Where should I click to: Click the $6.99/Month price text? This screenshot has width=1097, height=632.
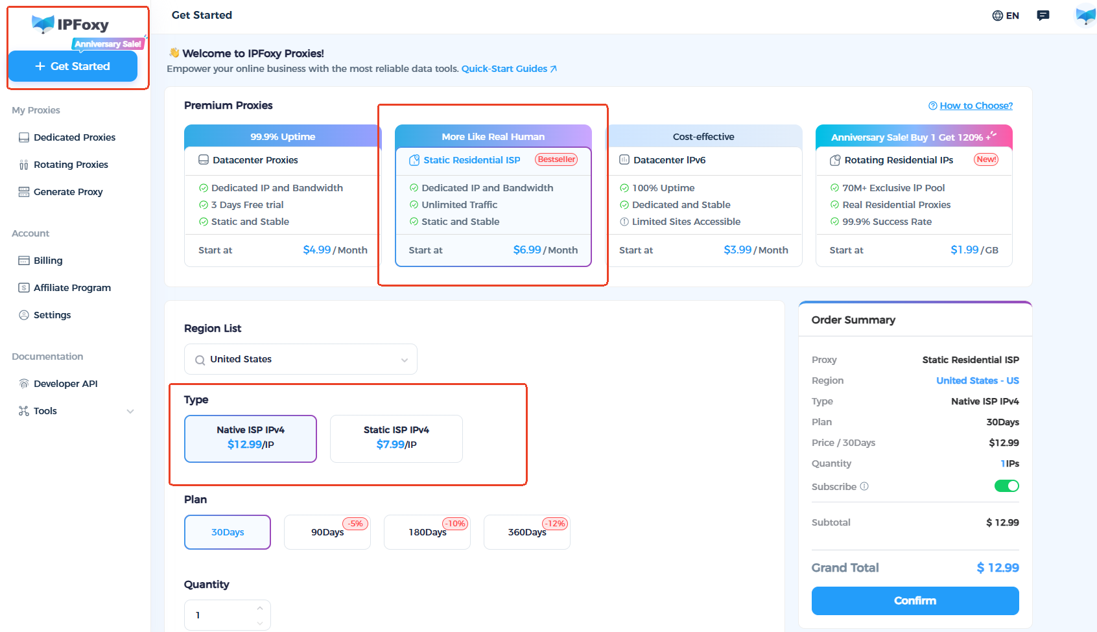[545, 250]
